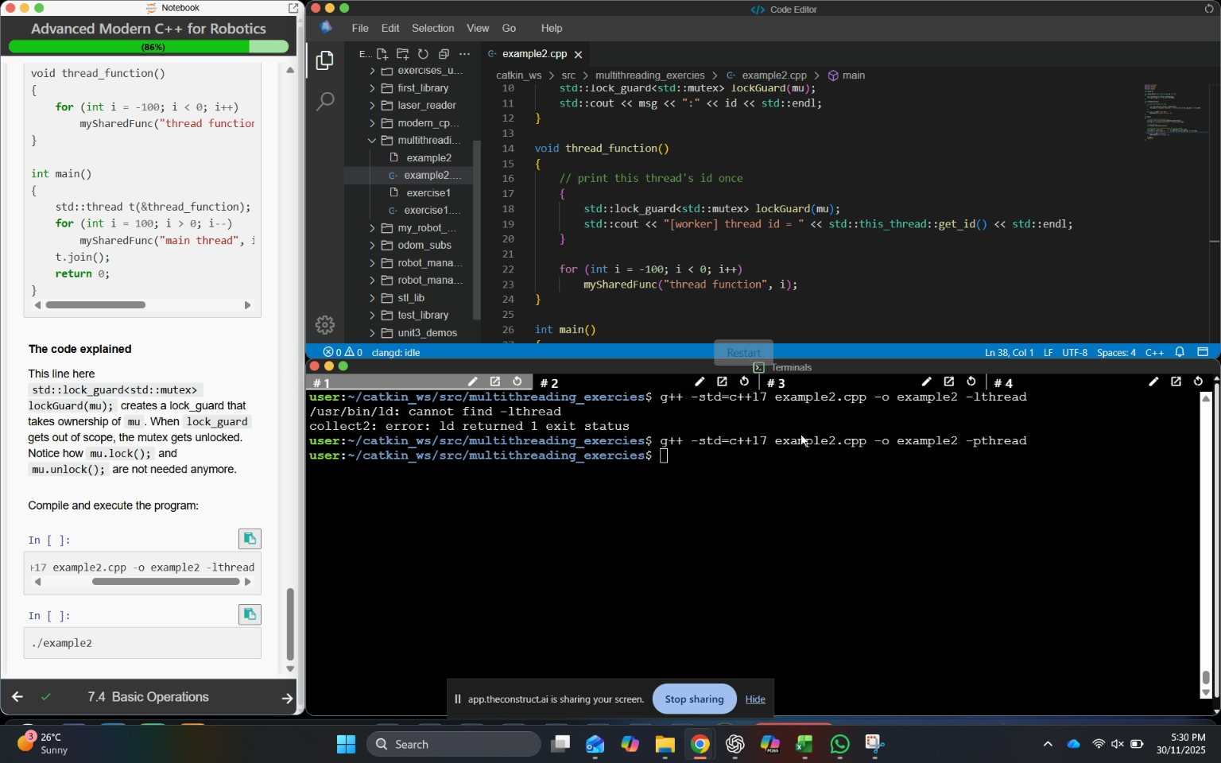Open WhatsApp from the Windows taskbar
Image resolution: width=1221 pixels, height=763 pixels.
(840, 745)
